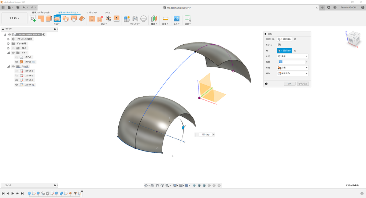Click the Insert image icon
This screenshot has height=198, width=366.
[x=177, y=19]
